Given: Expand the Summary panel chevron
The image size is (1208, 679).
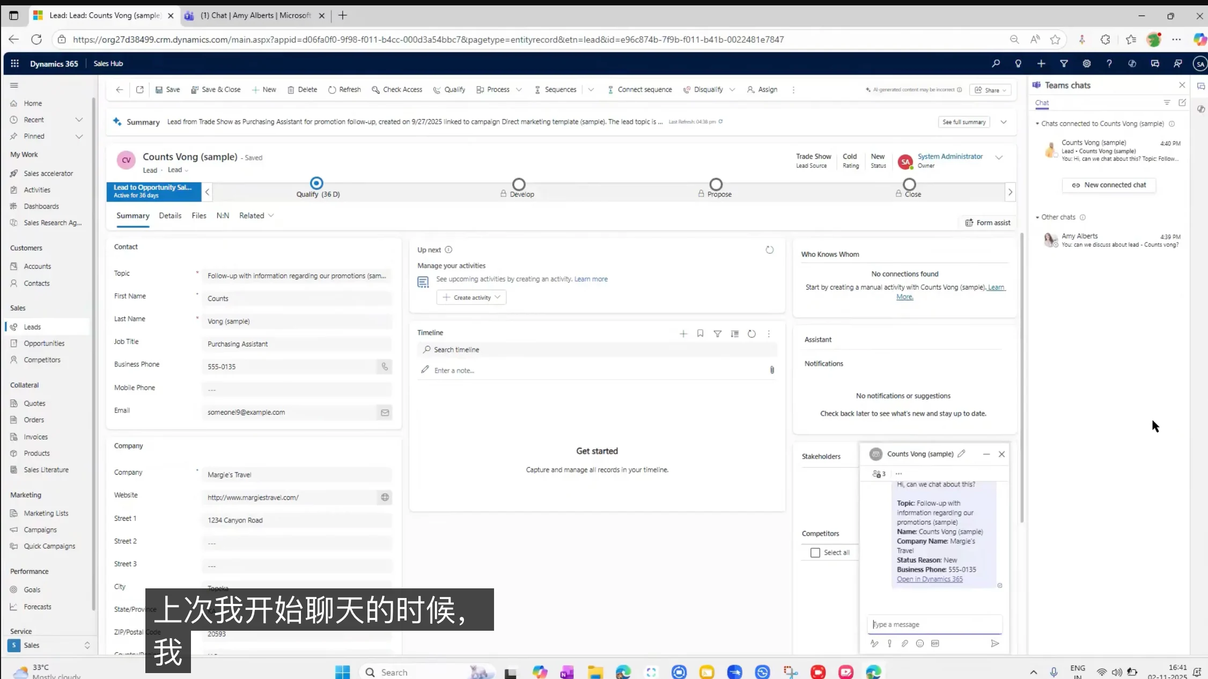Looking at the screenshot, I should click(1004, 122).
